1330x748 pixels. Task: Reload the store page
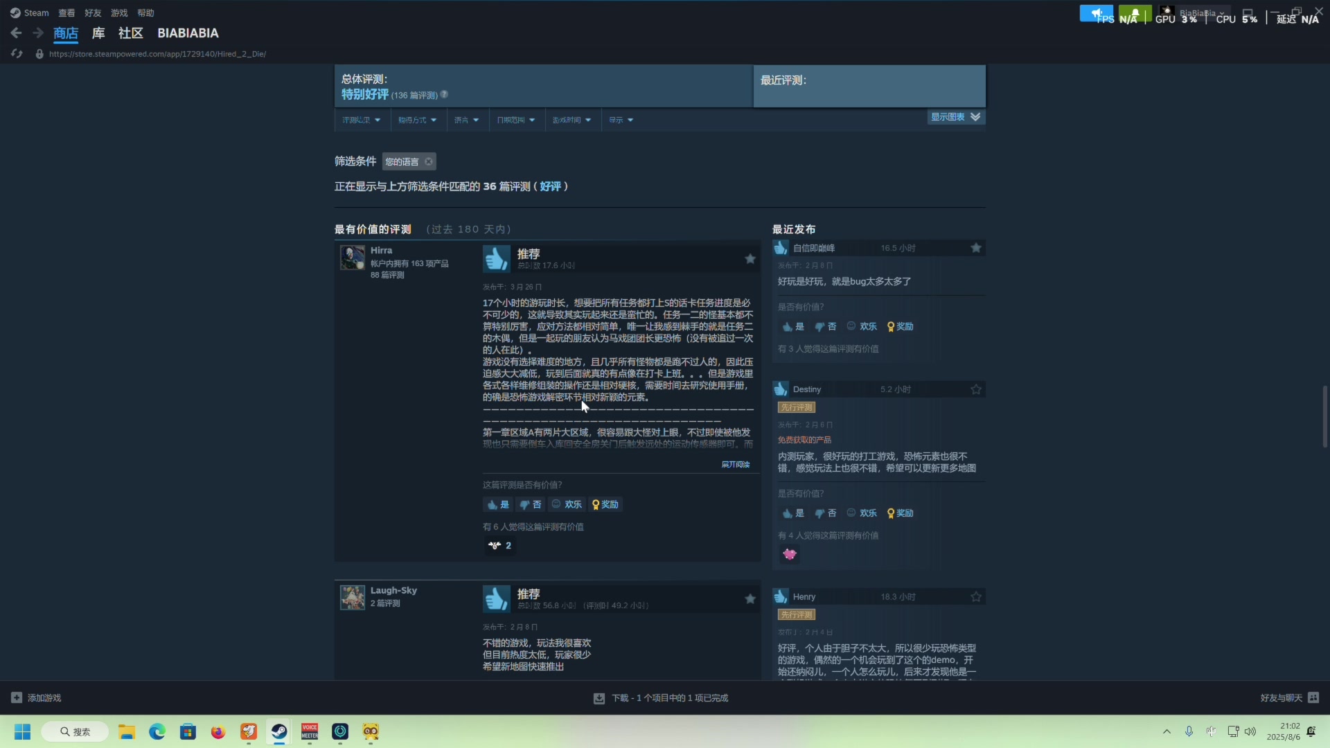tap(17, 53)
